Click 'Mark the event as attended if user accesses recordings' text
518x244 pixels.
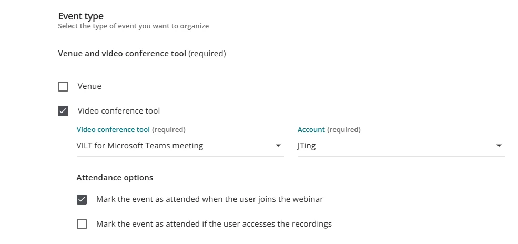point(214,224)
